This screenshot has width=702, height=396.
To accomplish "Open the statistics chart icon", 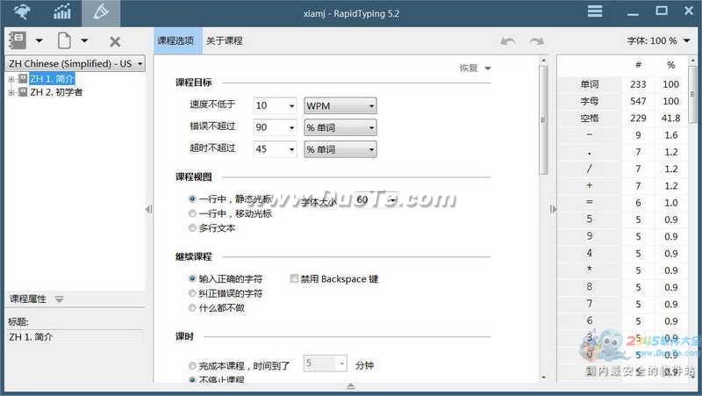I will [x=61, y=12].
